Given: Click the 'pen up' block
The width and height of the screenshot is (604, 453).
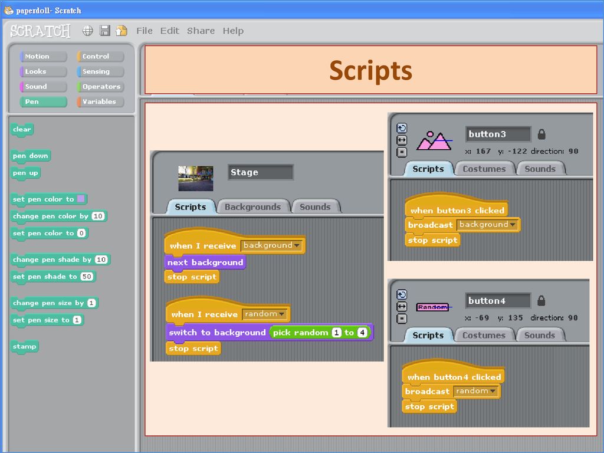Looking at the screenshot, I should point(25,173).
